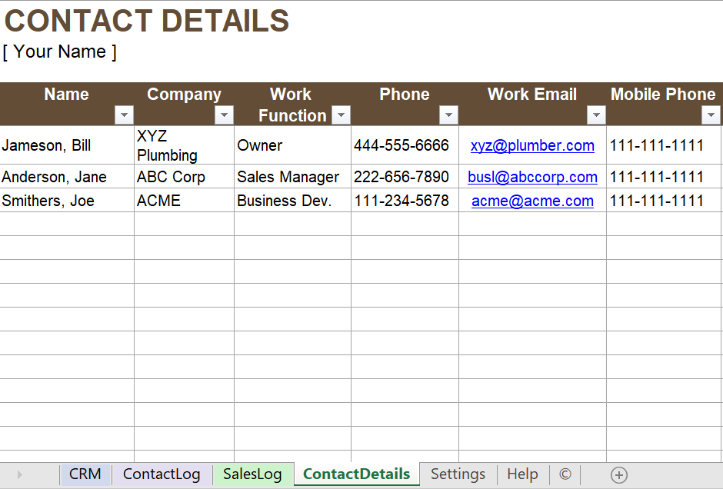Open the Help sheet tab
This screenshot has width=723, height=489.
(x=522, y=474)
